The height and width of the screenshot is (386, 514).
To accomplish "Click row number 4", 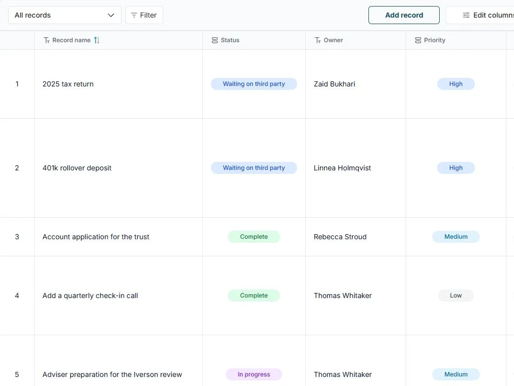I will (17, 296).
